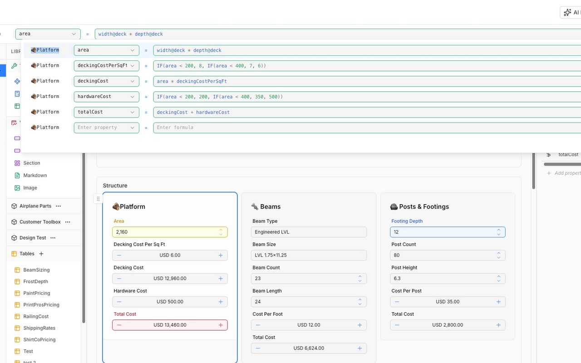Increase Platform Total Cost with red plus
Viewport: 581px width, 363px height.
221,325
